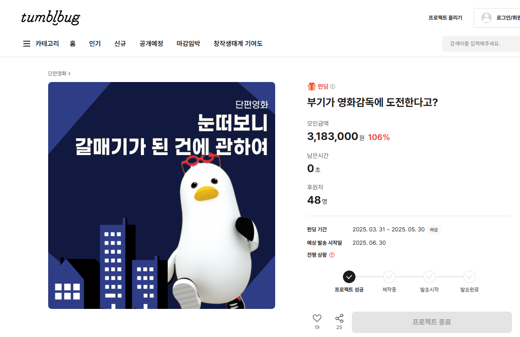Open the 인기 tab
Image resolution: width=520 pixels, height=337 pixels.
tap(95, 44)
